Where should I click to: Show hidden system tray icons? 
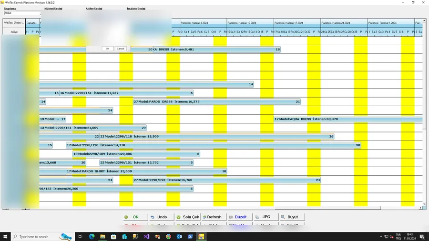click(x=380, y=237)
